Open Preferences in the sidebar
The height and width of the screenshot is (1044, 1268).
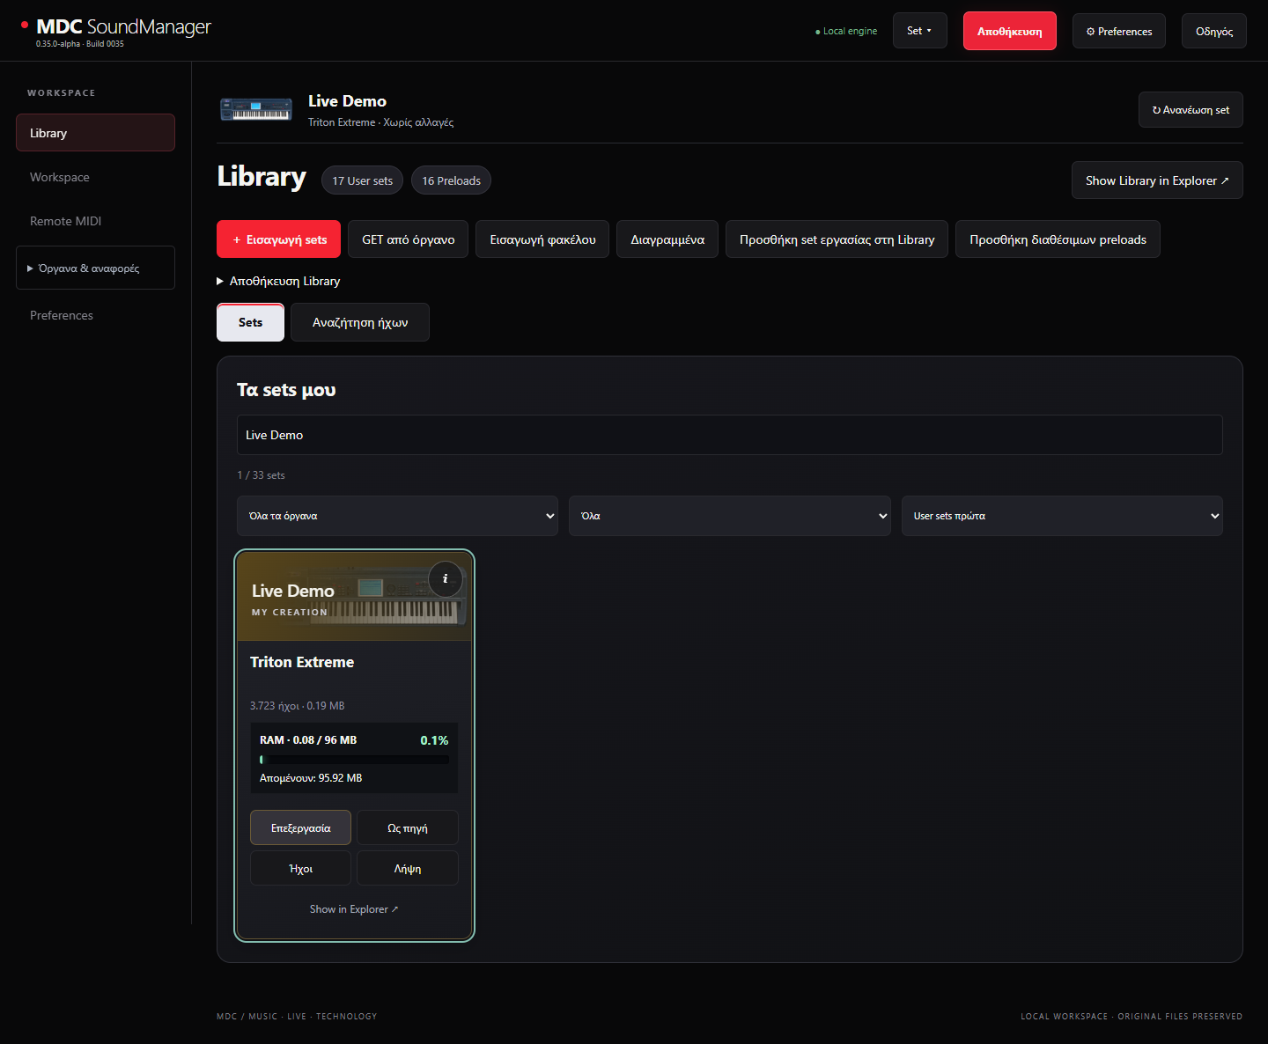[95, 315]
